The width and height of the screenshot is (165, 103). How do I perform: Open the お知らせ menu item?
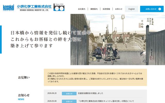119,9
